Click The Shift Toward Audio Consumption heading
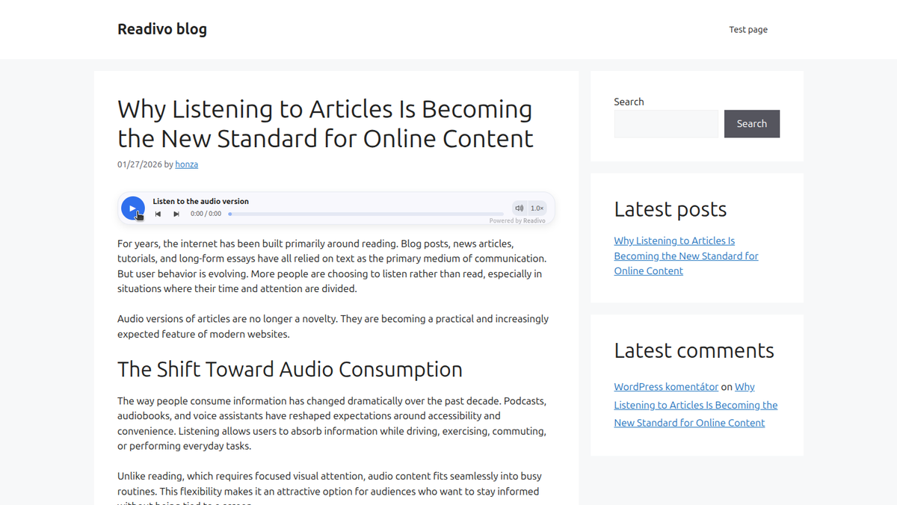Screen dimensions: 897x505 290,369
